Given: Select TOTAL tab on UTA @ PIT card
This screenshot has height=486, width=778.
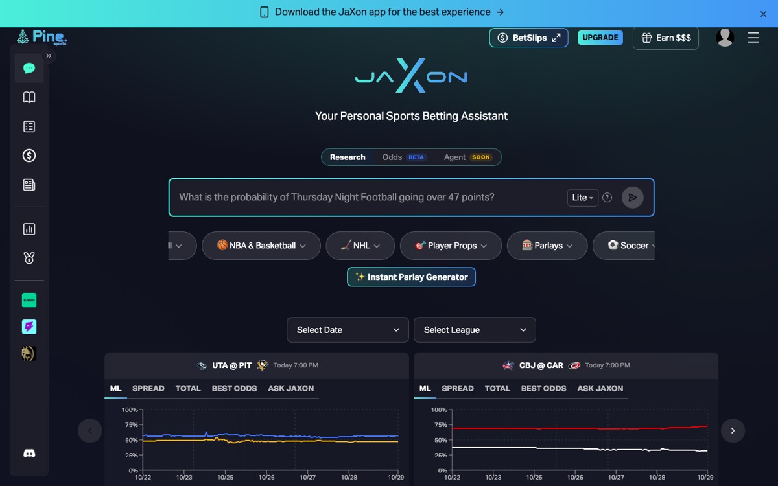Looking at the screenshot, I should [x=188, y=388].
